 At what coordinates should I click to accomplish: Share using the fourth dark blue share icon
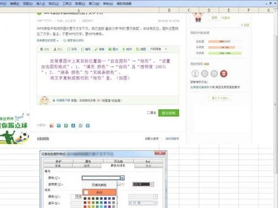pos(73,126)
